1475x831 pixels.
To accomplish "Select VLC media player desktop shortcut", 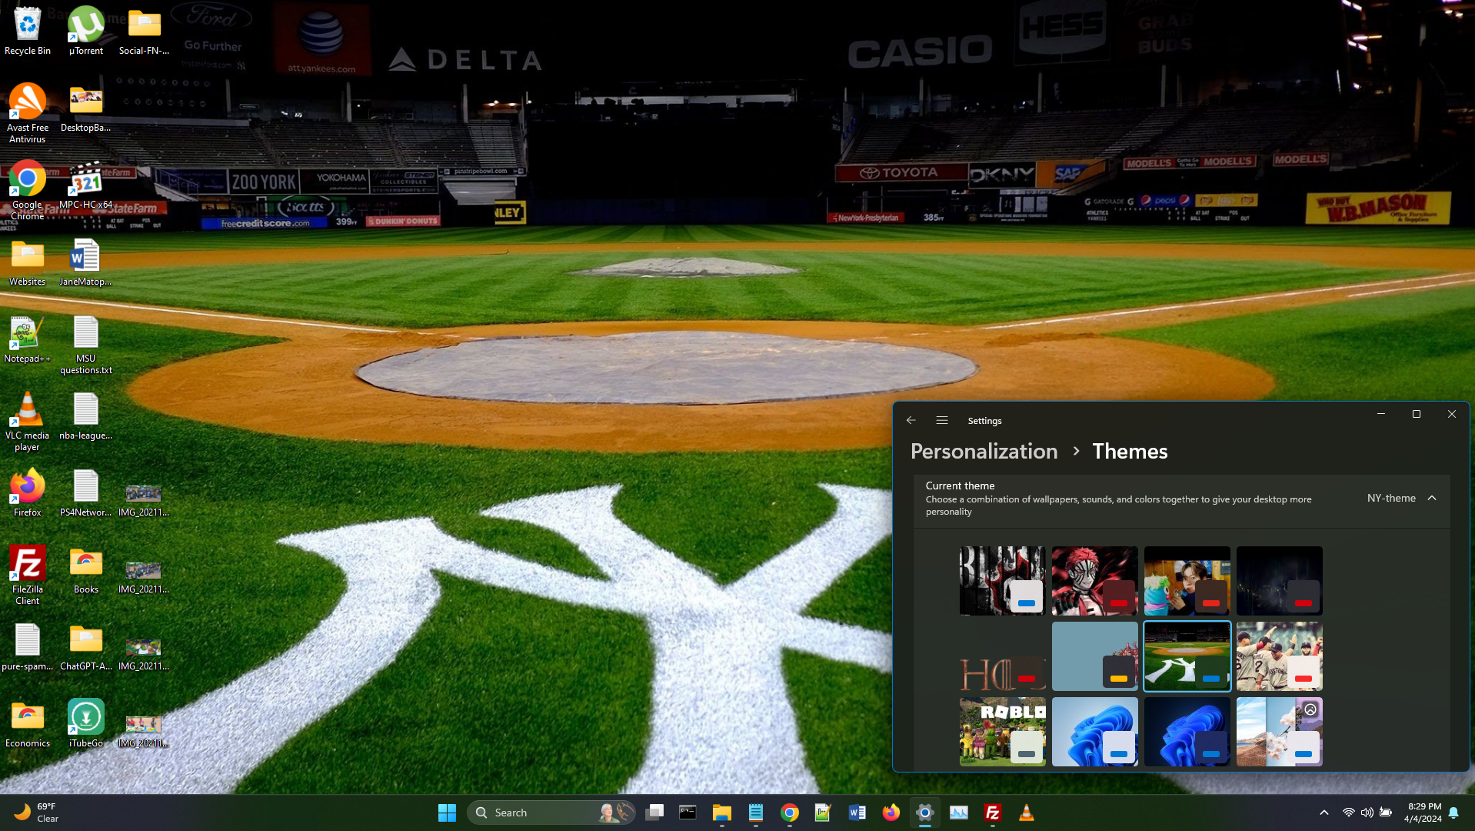I will pos(28,421).
